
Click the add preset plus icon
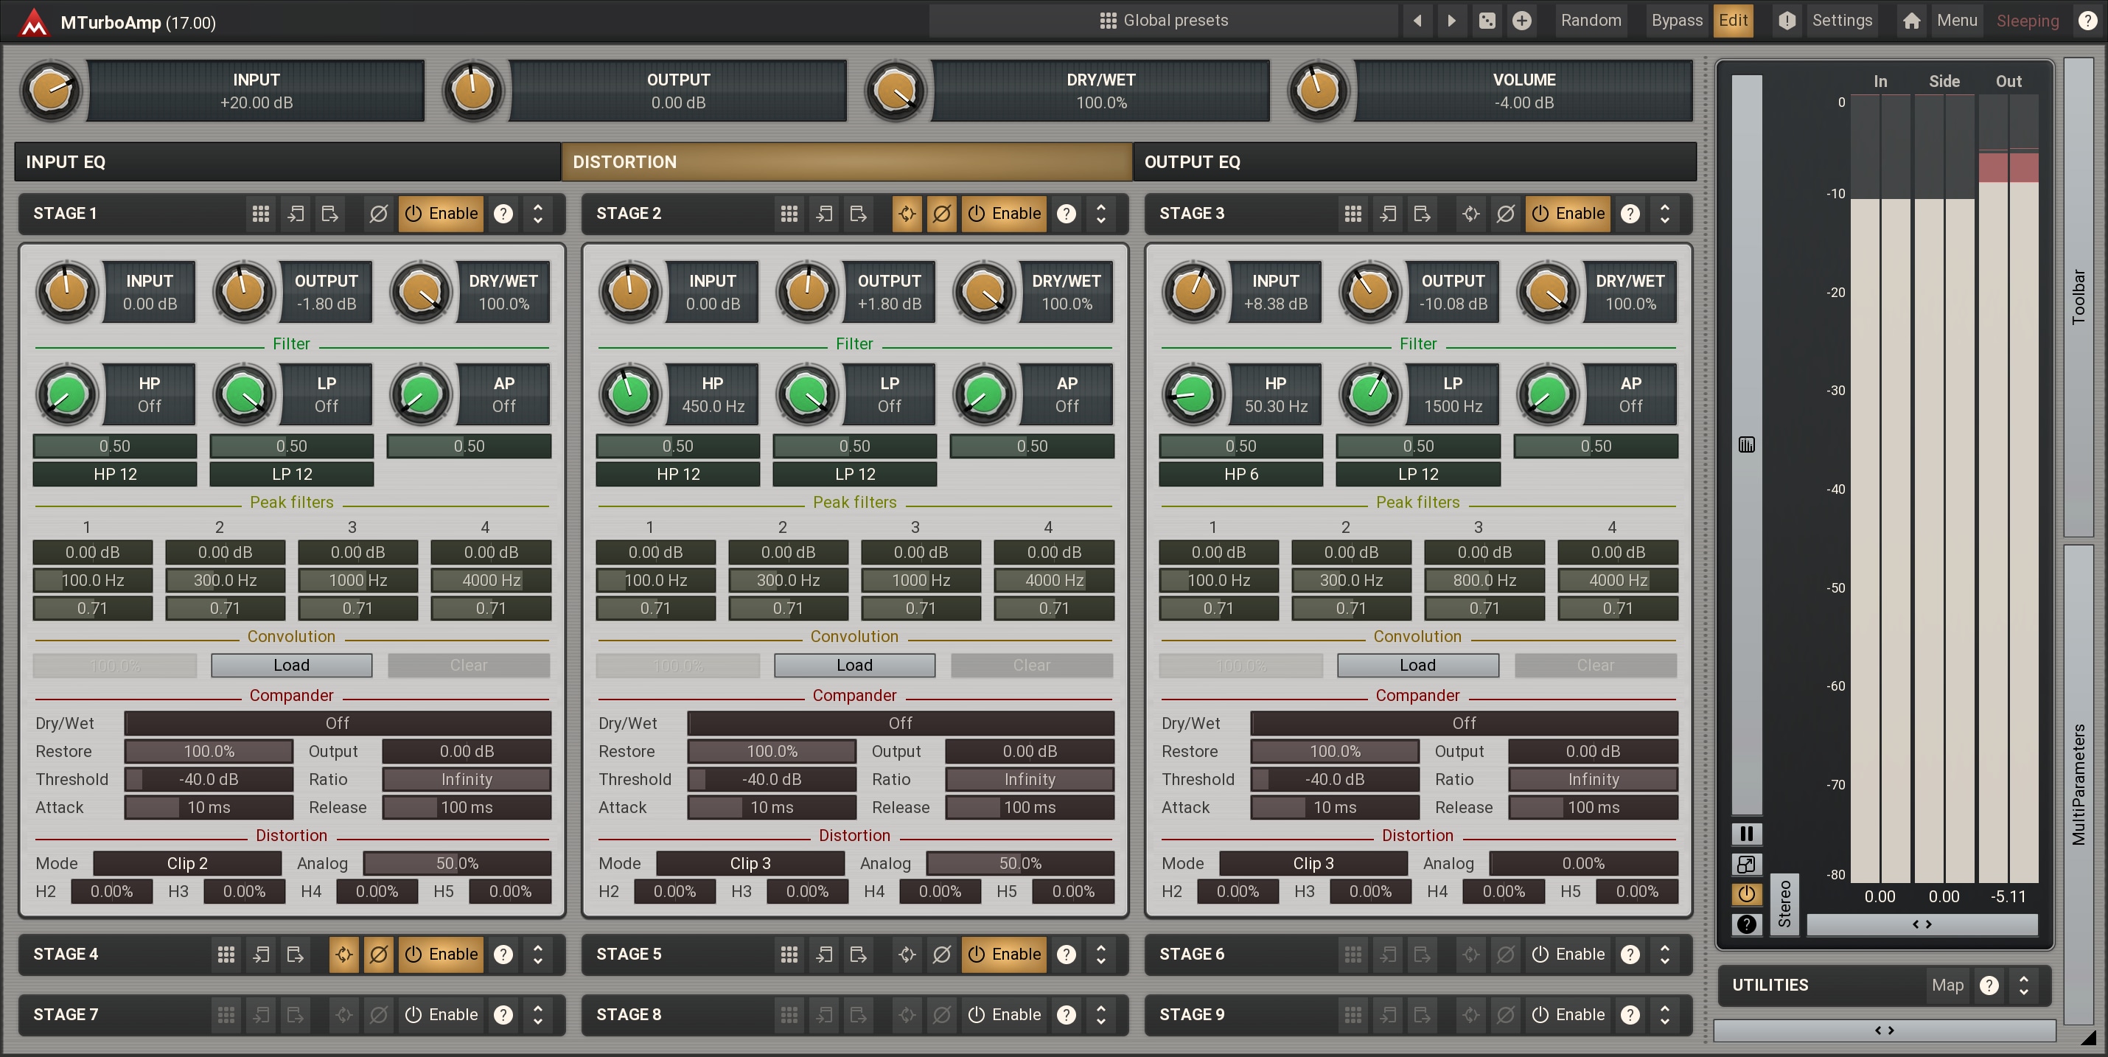1521,21
